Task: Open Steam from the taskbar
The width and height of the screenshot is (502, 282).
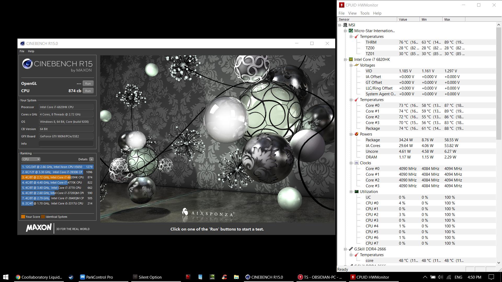Action: (x=71, y=277)
